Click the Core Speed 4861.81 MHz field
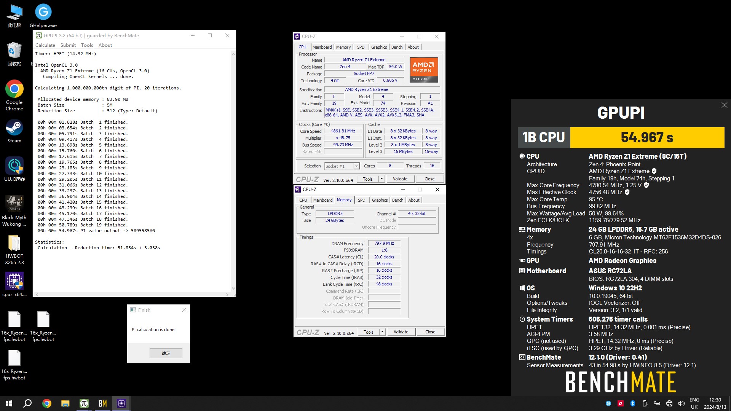The height and width of the screenshot is (411, 731). click(343, 131)
